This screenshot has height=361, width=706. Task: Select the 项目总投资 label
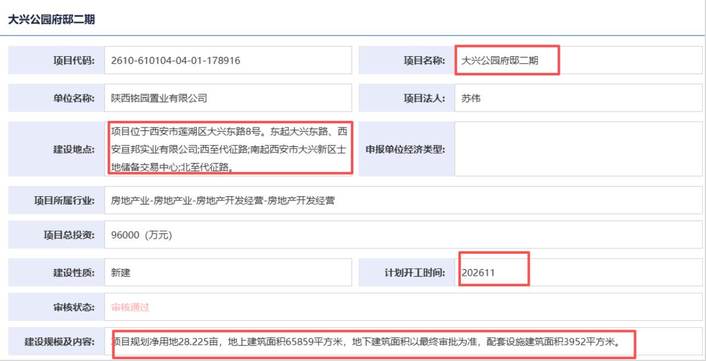(69, 235)
